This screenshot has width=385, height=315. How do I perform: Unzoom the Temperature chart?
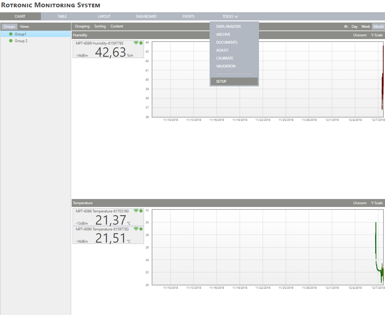click(x=360, y=203)
